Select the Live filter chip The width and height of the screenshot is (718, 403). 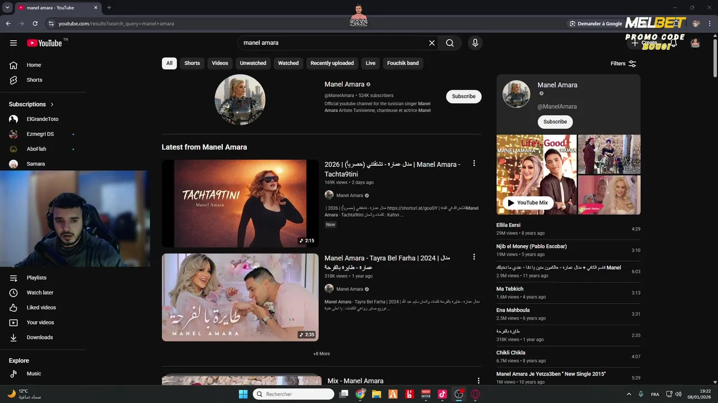[x=371, y=63]
